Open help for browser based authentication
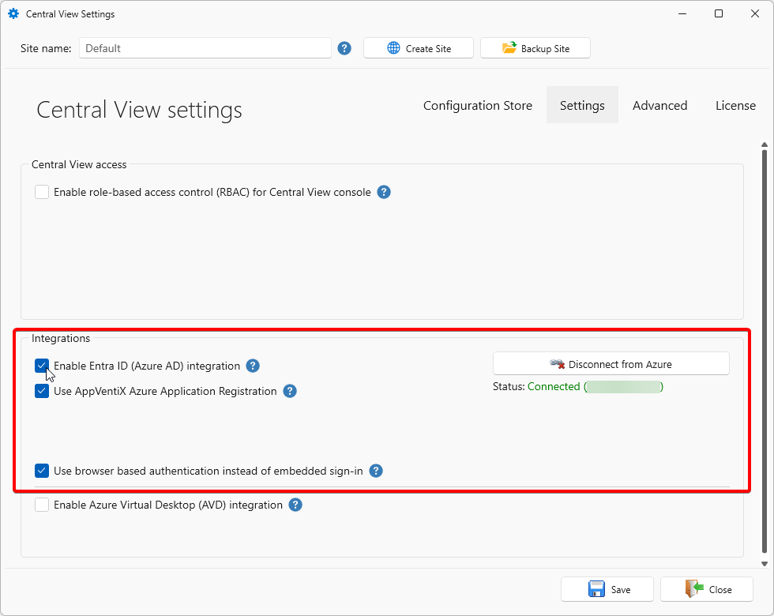 tap(376, 471)
